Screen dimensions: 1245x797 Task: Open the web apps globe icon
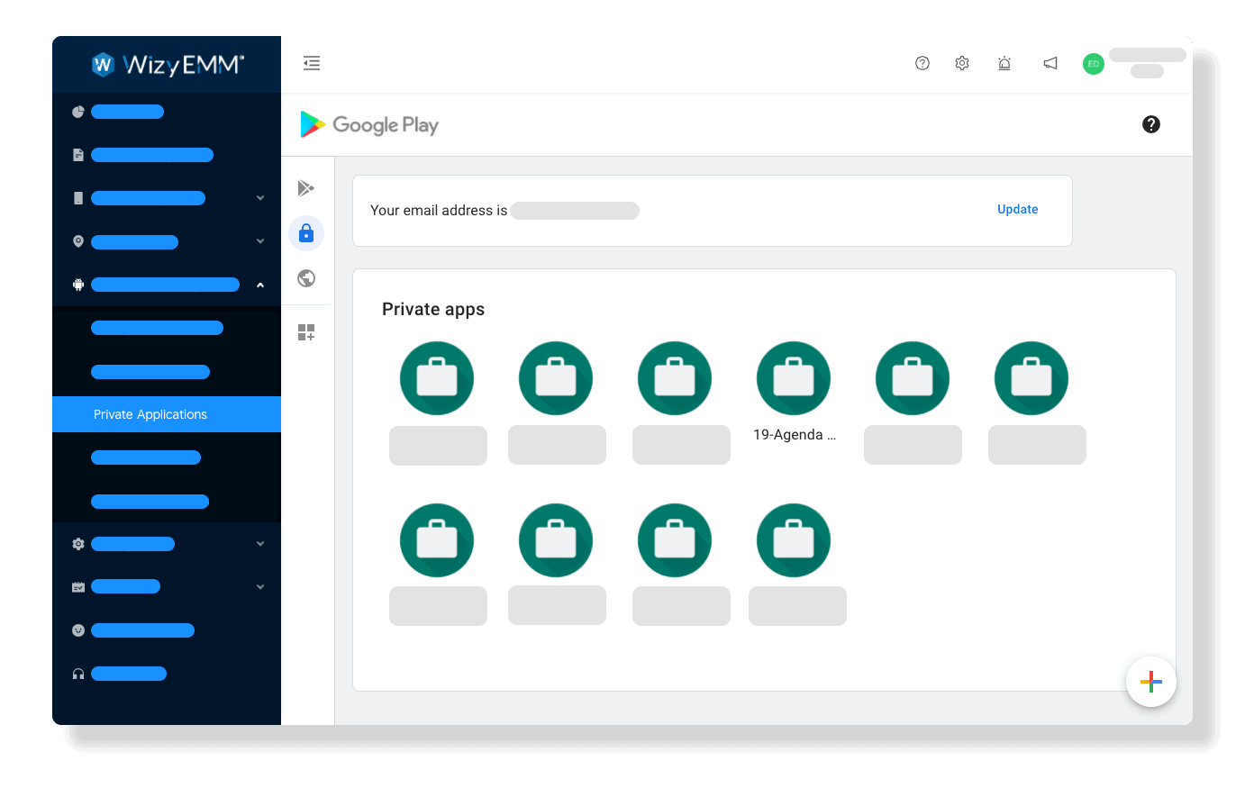pyautogui.click(x=306, y=278)
